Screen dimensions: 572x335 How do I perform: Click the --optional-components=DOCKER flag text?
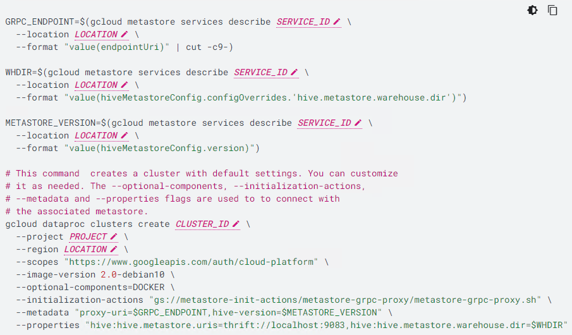[x=90, y=287]
